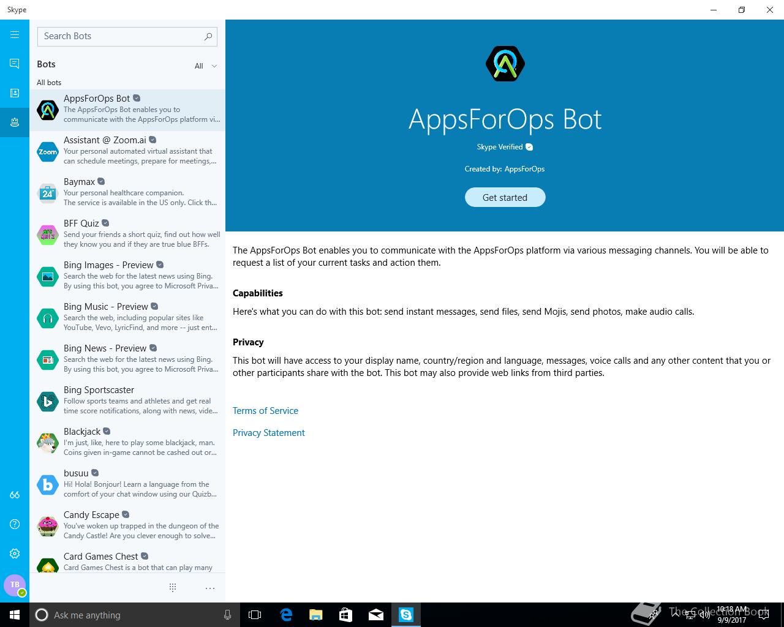The width and height of the screenshot is (784, 627).
Task: Click the Capabilities heading
Action: (258, 293)
